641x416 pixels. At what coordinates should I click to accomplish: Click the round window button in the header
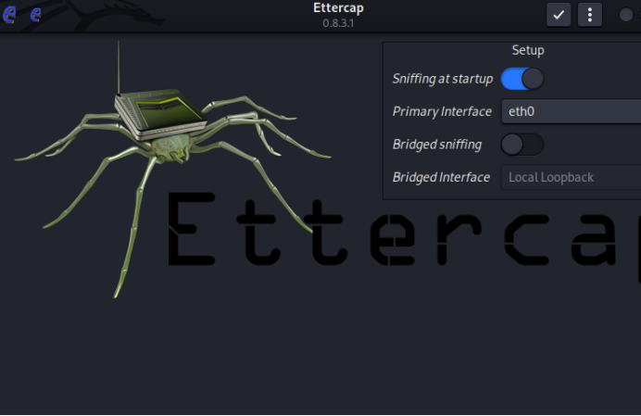click(626, 15)
